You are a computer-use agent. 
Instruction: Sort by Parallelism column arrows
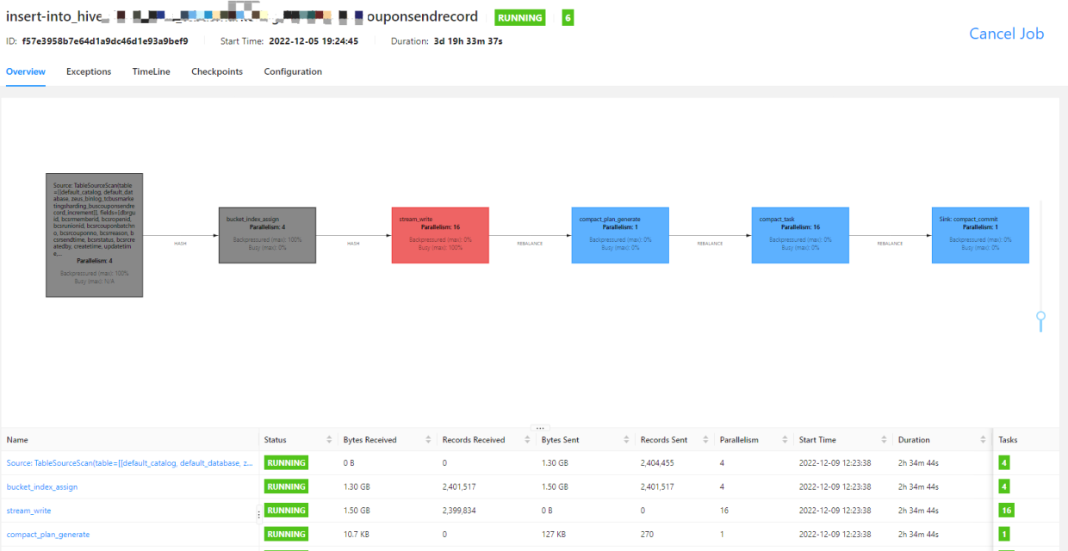point(785,440)
